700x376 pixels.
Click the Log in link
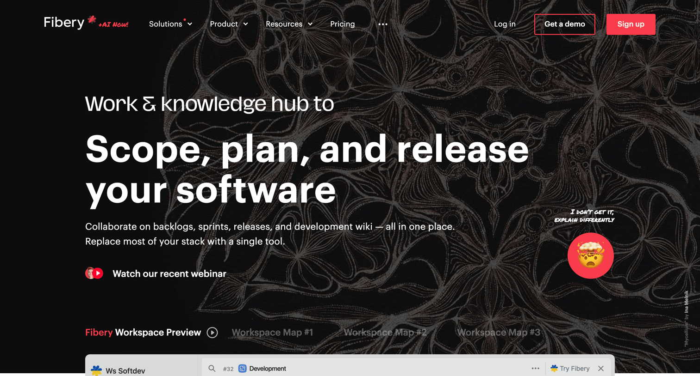(x=505, y=24)
